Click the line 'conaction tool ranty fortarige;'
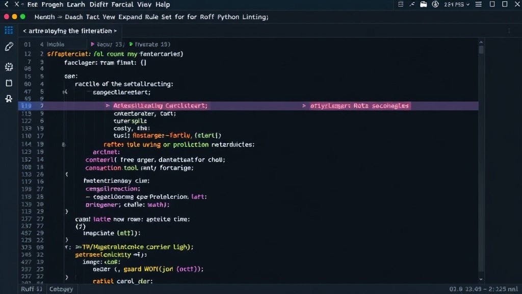The height and width of the screenshot is (294, 522). (140, 168)
